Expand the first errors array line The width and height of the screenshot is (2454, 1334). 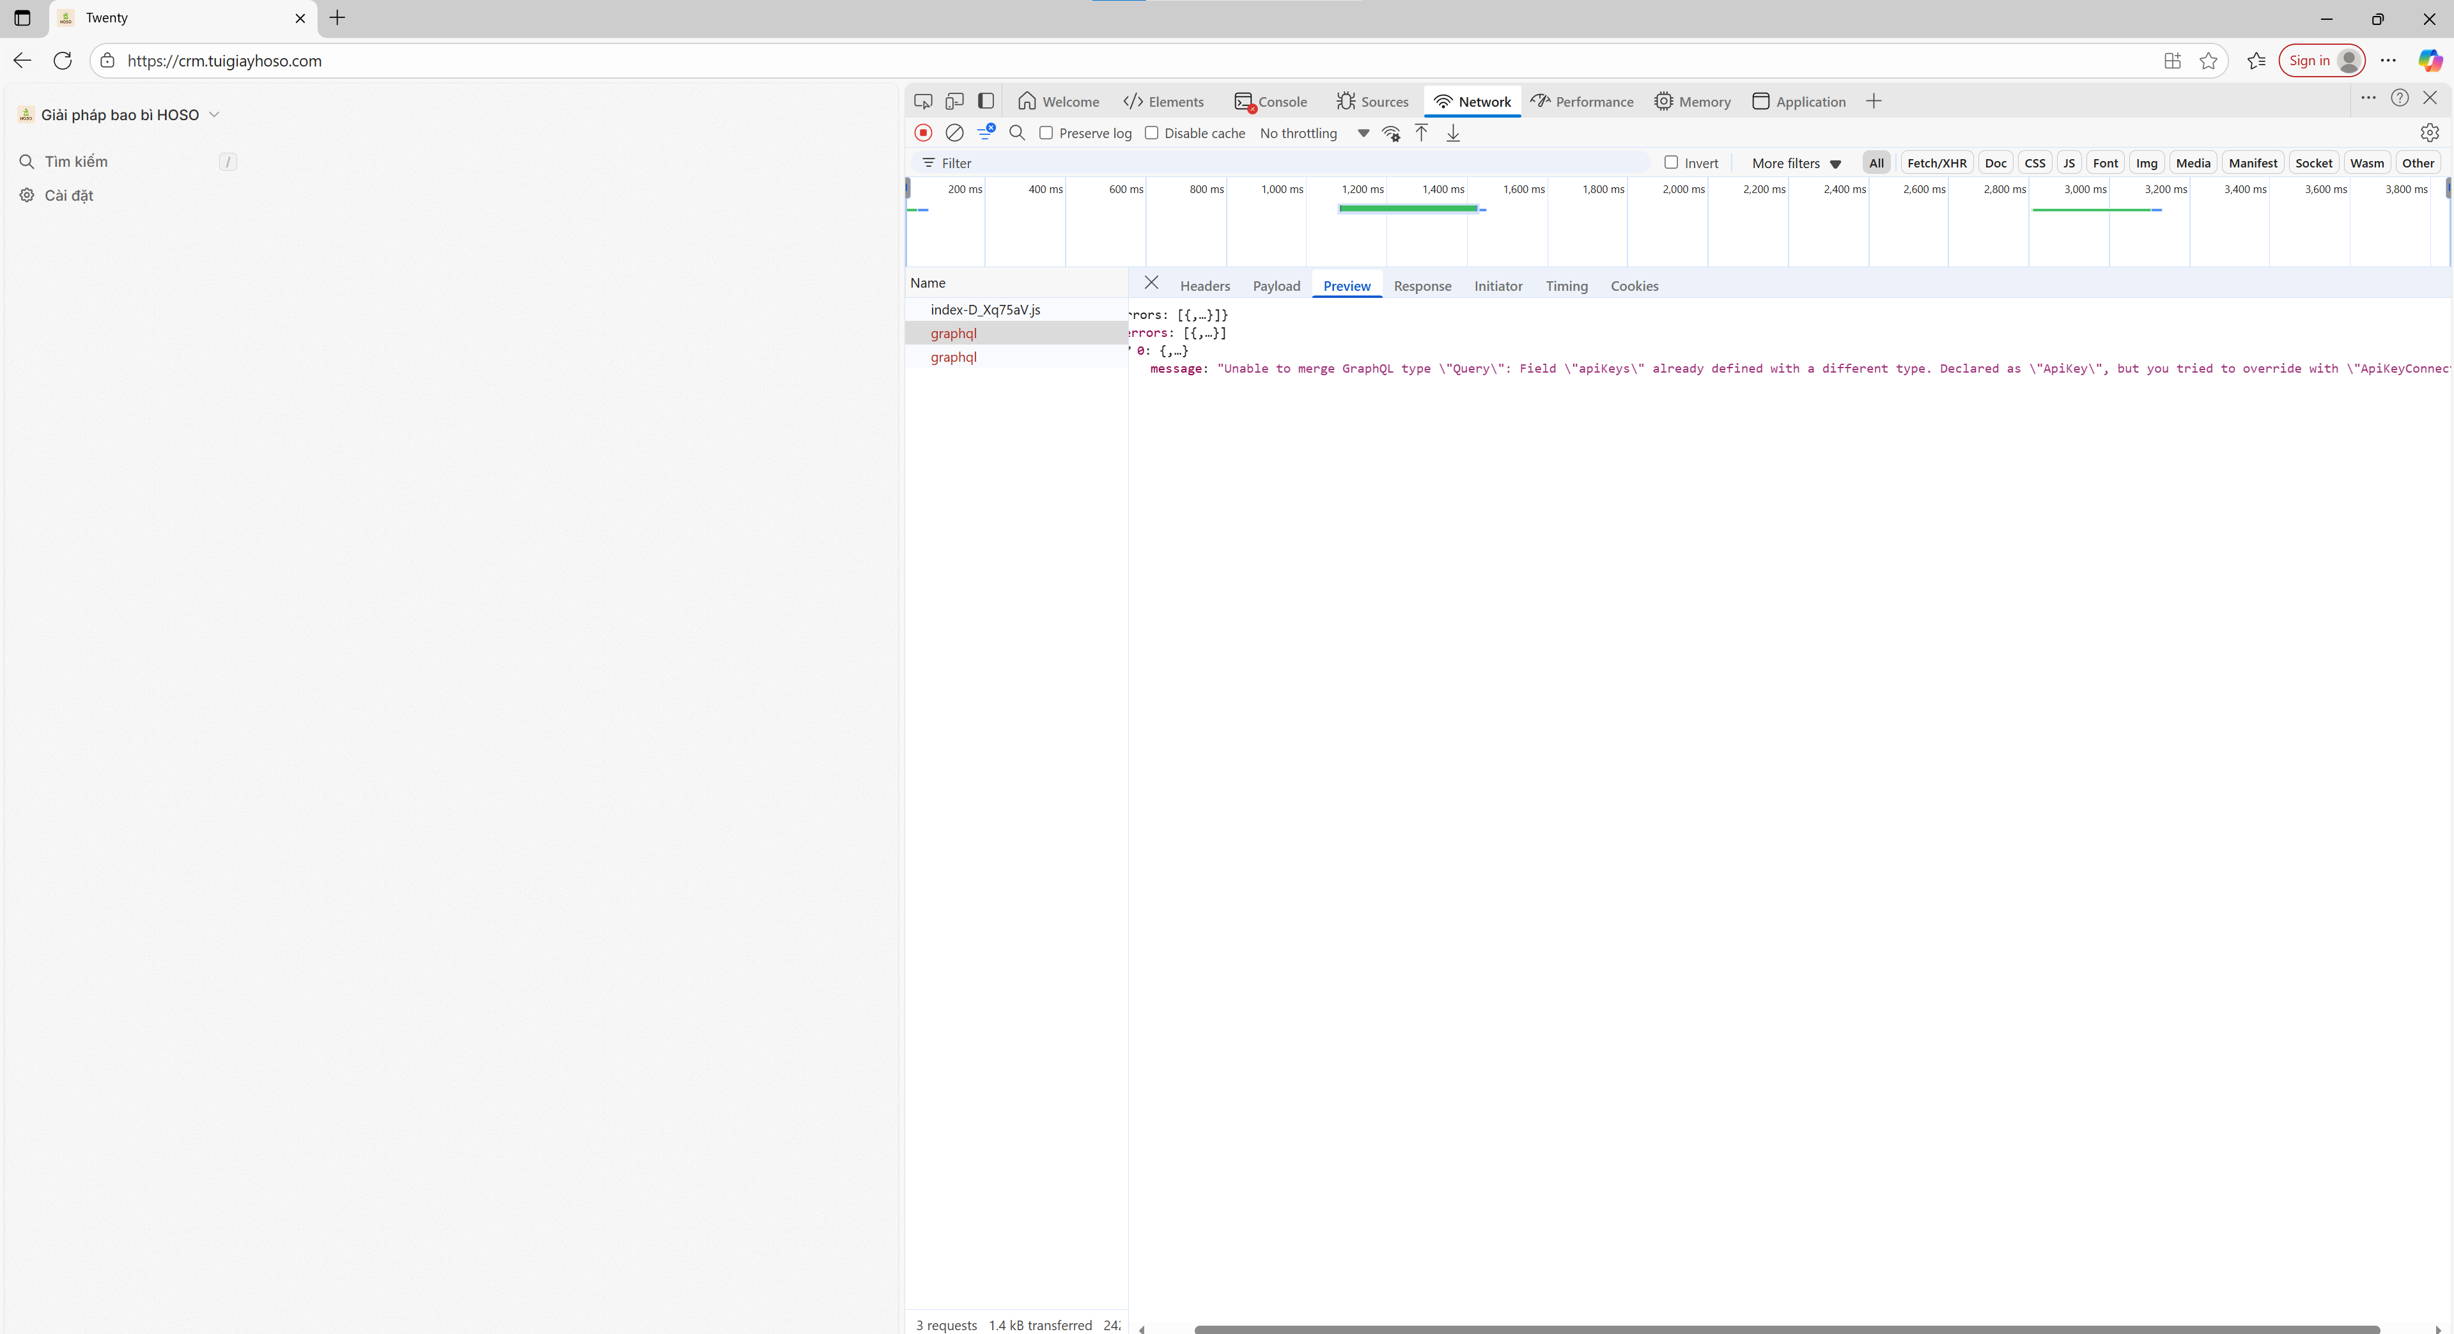pos(1177,314)
